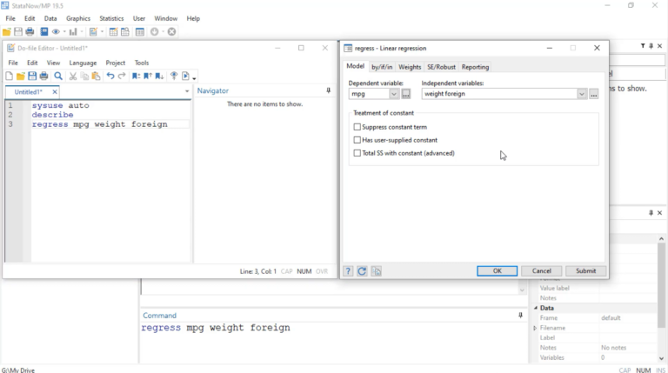The width and height of the screenshot is (668, 373).
Task: Create new do-file with blank page icon
Action: click(x=9, y=77)
